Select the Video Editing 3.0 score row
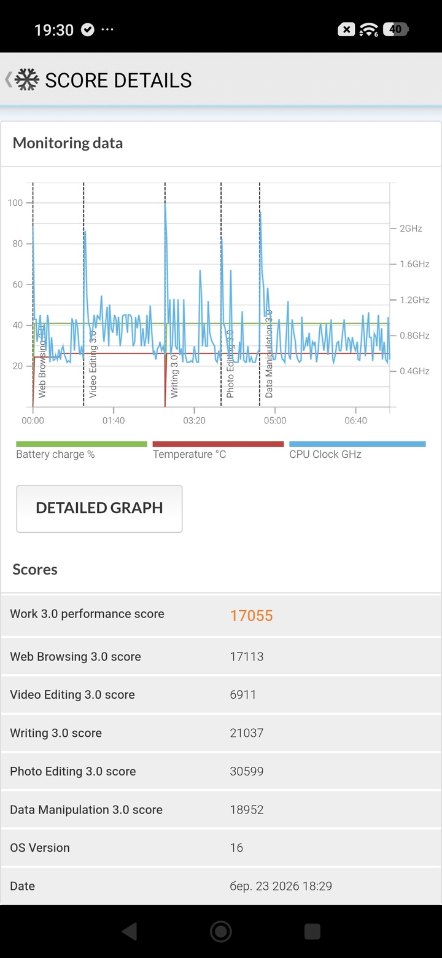Viewport: 442px width, 958px height. (221, 694)
